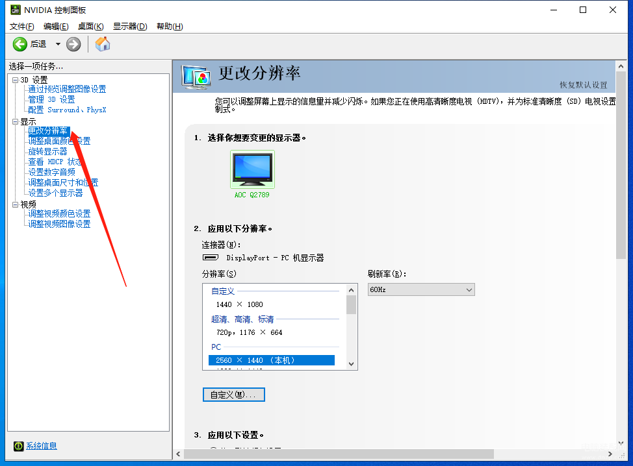Click resolution list scroll up arrow

(x=351, y=290)
